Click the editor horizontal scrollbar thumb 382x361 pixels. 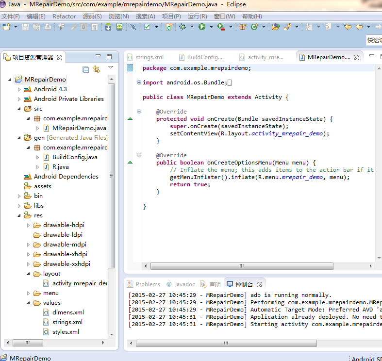pyautogui.click(x=242, y=266)
